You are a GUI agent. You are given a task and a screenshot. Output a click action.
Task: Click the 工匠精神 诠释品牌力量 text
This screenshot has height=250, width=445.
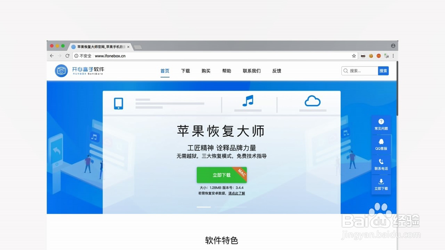point(222,148)
